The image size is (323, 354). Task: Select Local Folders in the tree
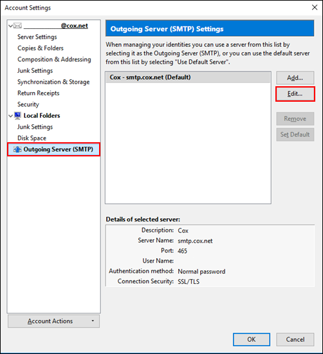click(x=42, y=116)
